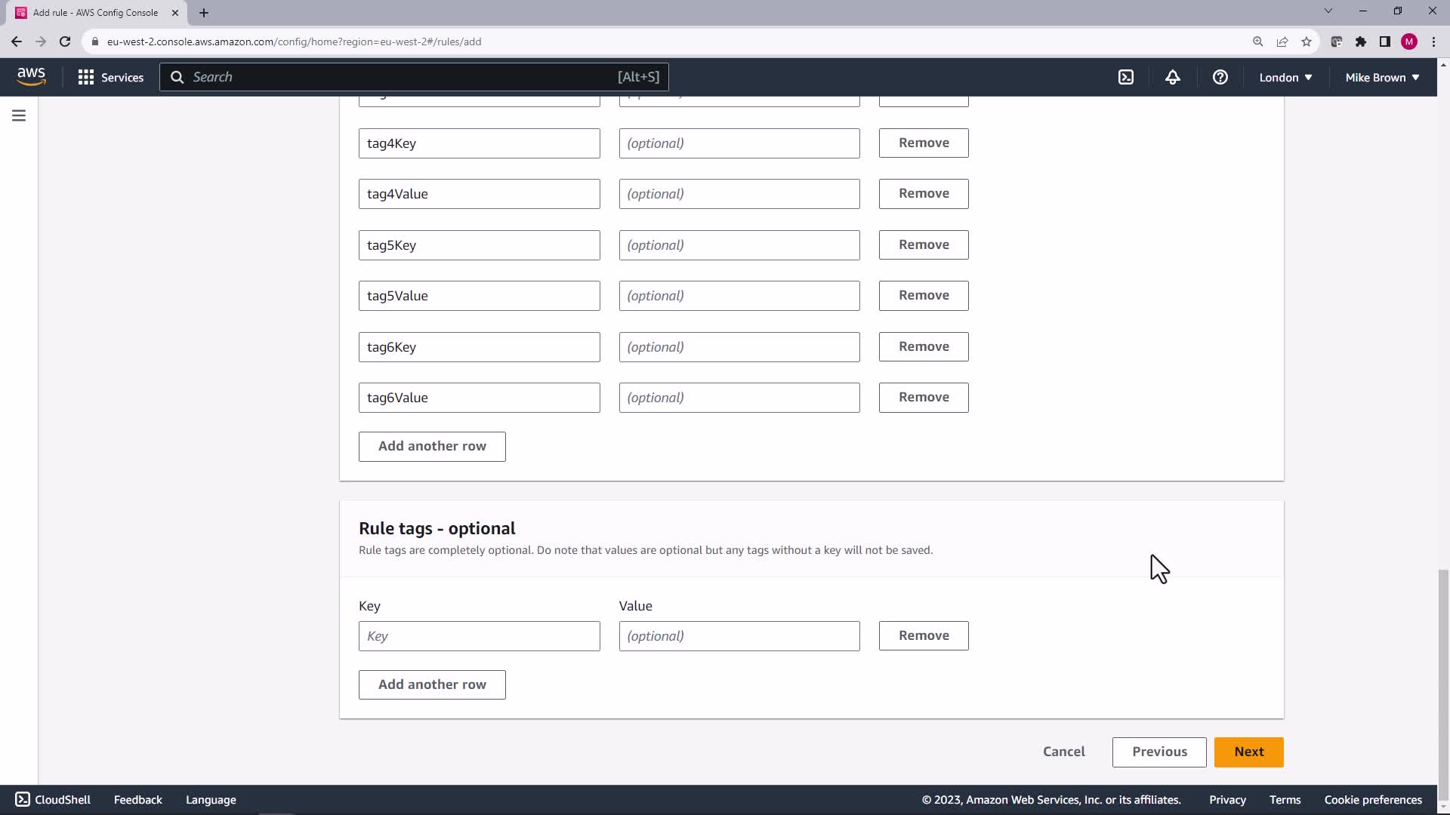
Task: Open the London region dropdown
Action: 1285,77
